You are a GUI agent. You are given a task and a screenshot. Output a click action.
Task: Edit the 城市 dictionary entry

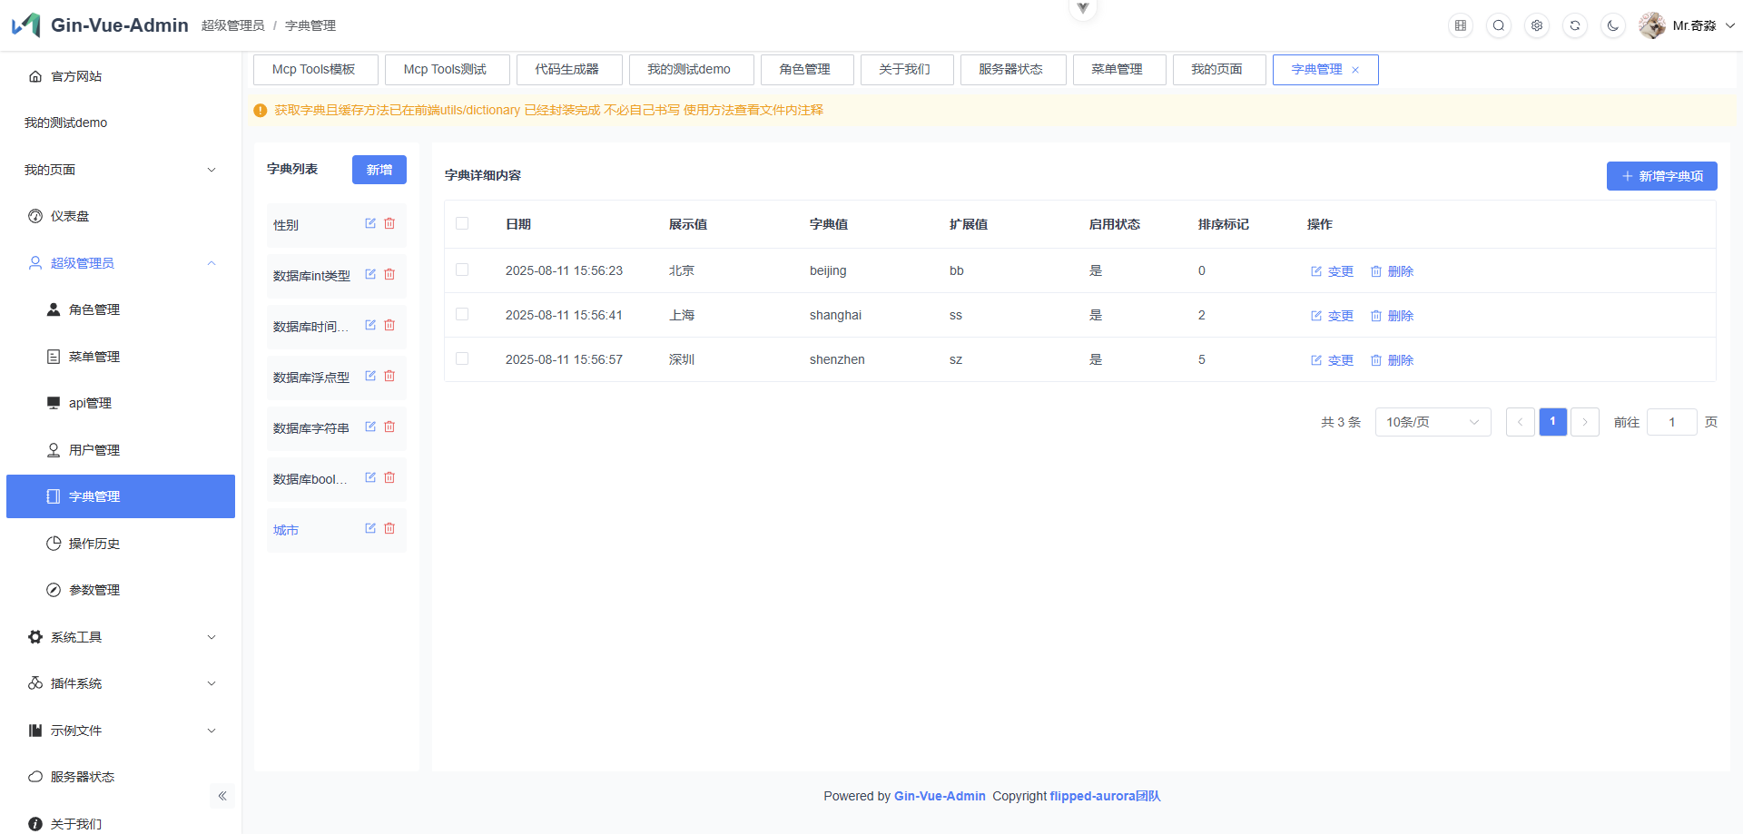(370, 528)
